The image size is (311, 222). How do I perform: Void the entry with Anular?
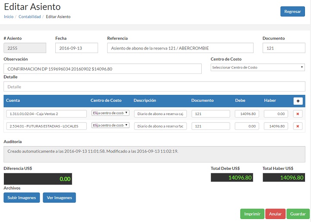tap(275, 214)
